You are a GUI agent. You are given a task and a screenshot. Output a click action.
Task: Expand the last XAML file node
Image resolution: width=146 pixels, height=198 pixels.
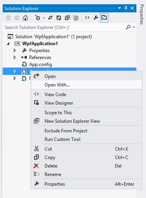[15, 78]
